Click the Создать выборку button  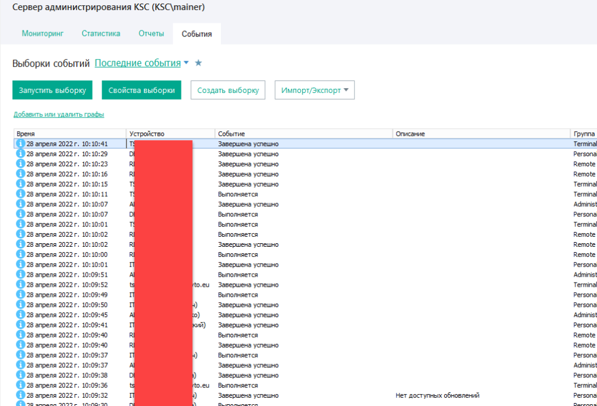pyautogui.click(x=227, y=90)
